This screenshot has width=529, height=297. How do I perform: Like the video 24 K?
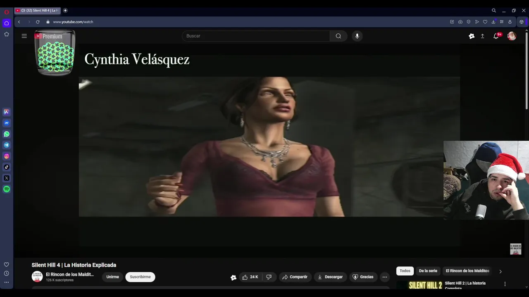pyautogui.click(x=250, y=277)
